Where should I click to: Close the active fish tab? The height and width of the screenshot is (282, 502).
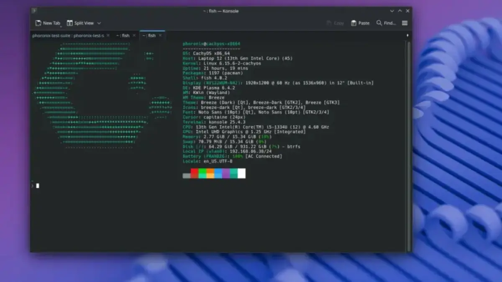tap(160, 36)
